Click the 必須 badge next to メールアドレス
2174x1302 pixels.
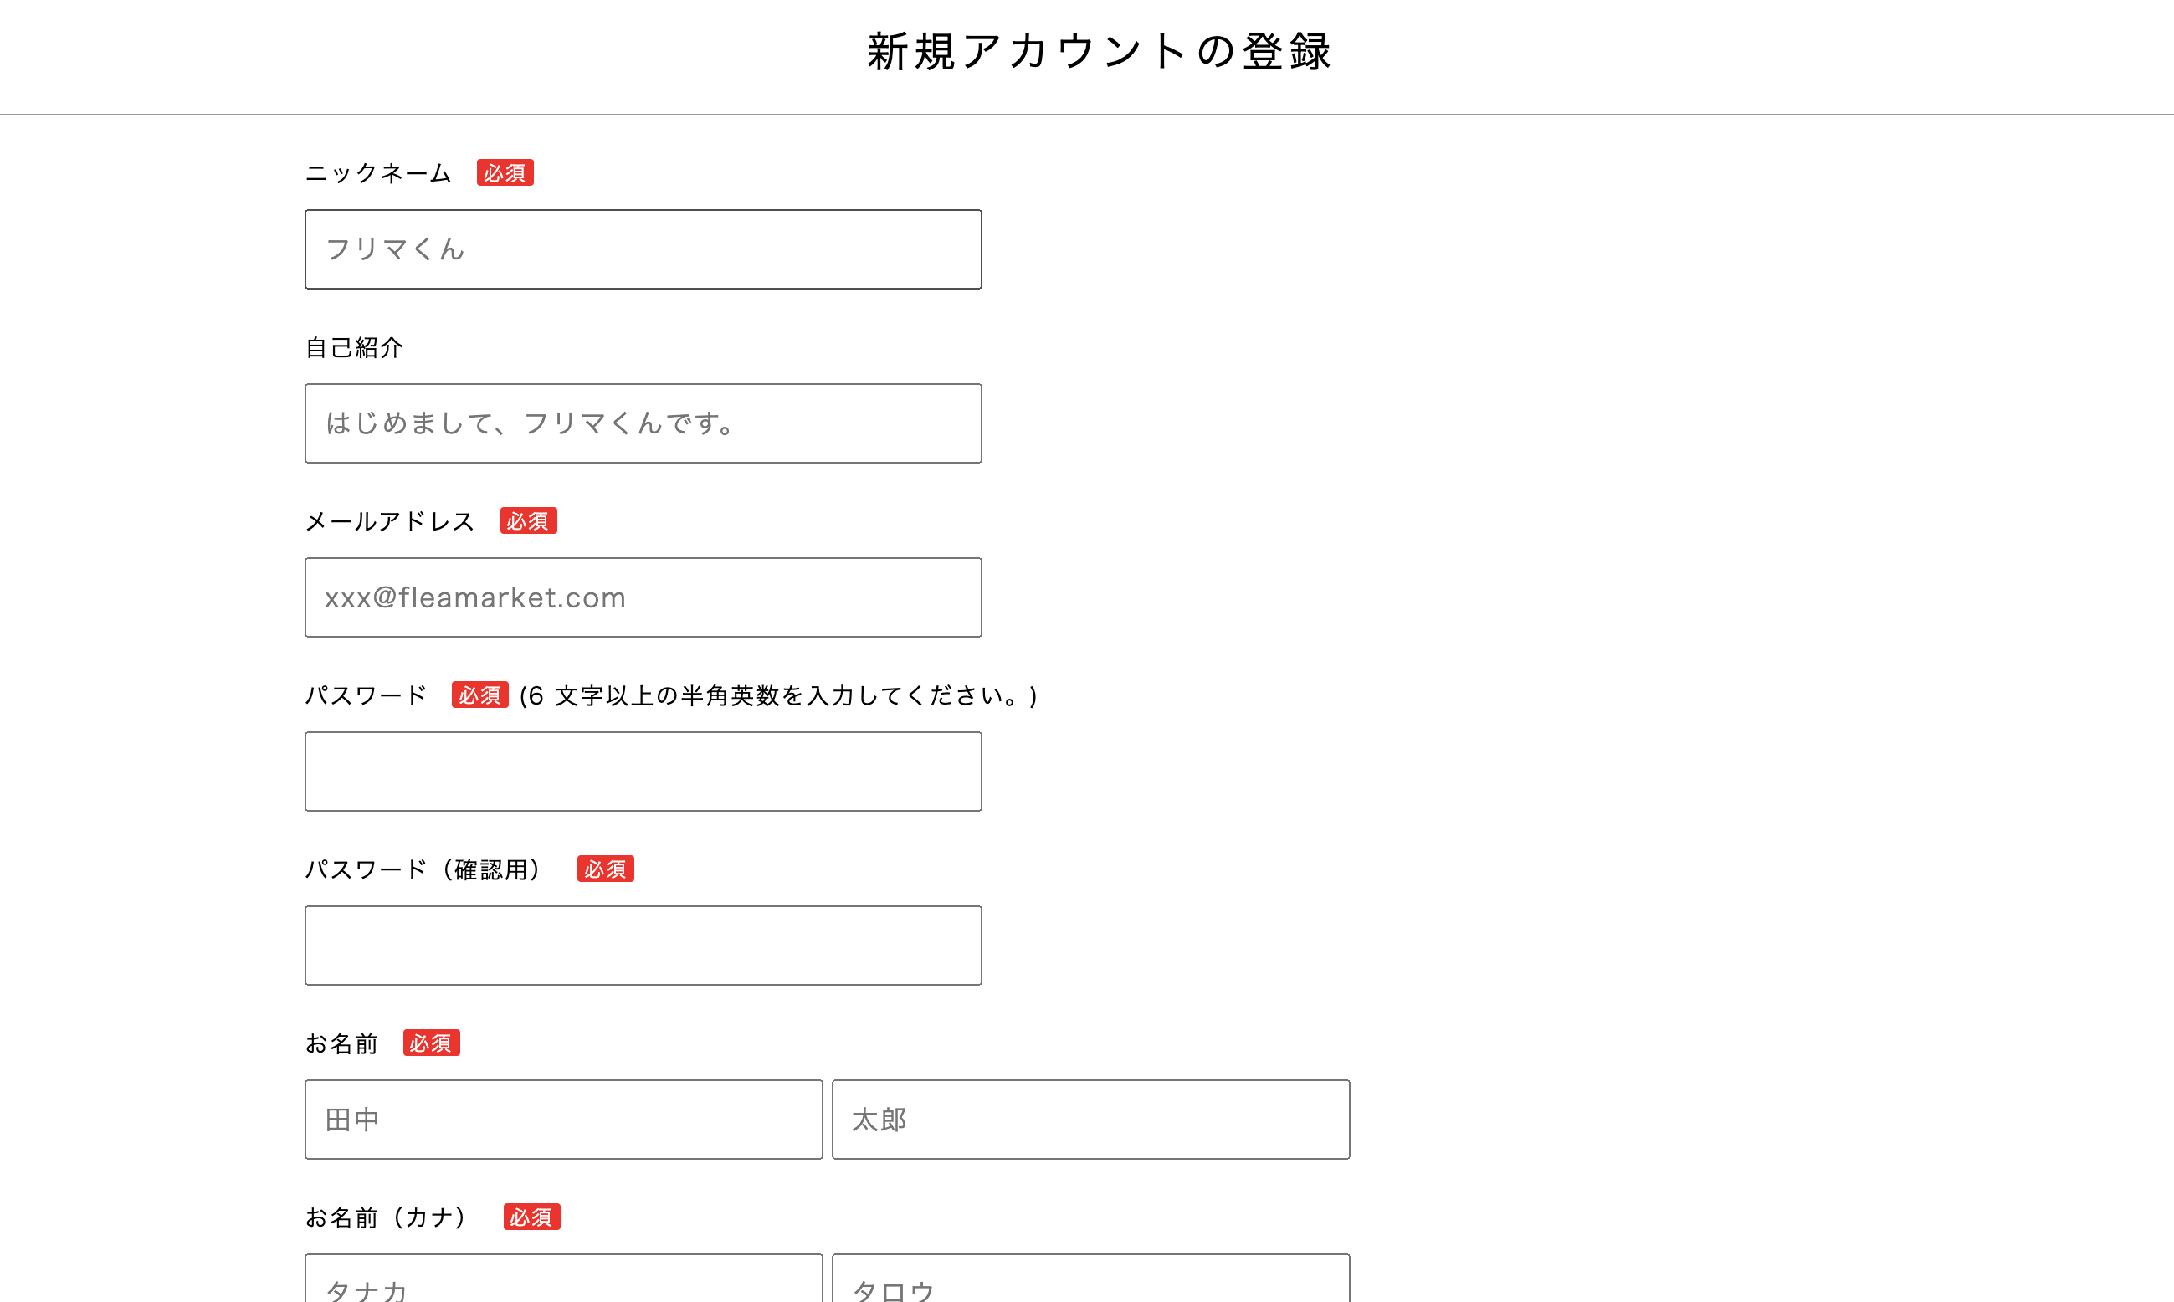pyautogui.click(x=528, y=521)
